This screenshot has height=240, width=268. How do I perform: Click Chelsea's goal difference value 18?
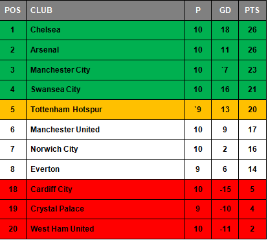pos(225,30)
